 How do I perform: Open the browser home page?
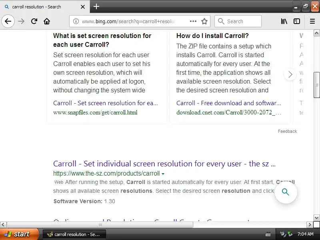pyautogui.click(x=47, y=21)
